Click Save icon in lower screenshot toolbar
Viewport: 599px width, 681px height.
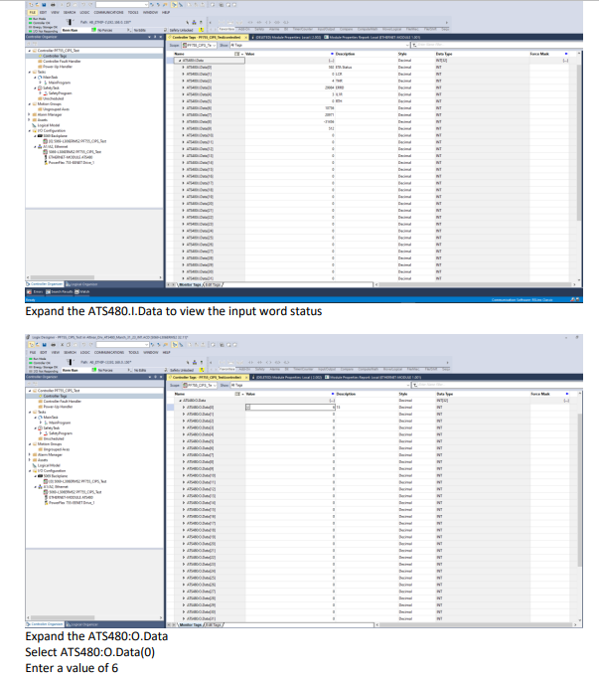[x=44, y=345]
